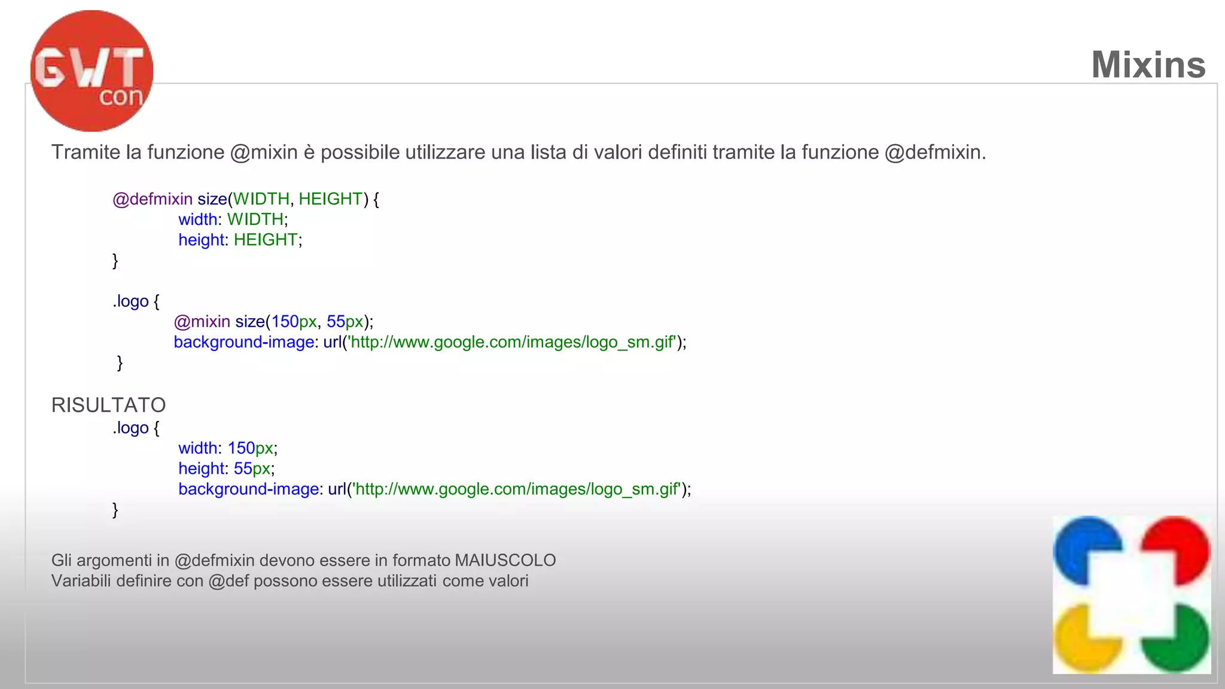Image resolution: width=1225 pixels, height=689 pixels.
Task: Click the RISULTATO heading
Action: [x=108, y=405]
